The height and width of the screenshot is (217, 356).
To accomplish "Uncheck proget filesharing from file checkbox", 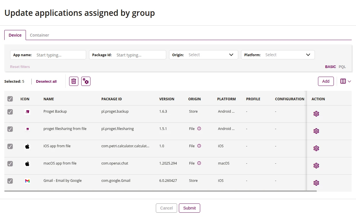I will coord(10,129).
